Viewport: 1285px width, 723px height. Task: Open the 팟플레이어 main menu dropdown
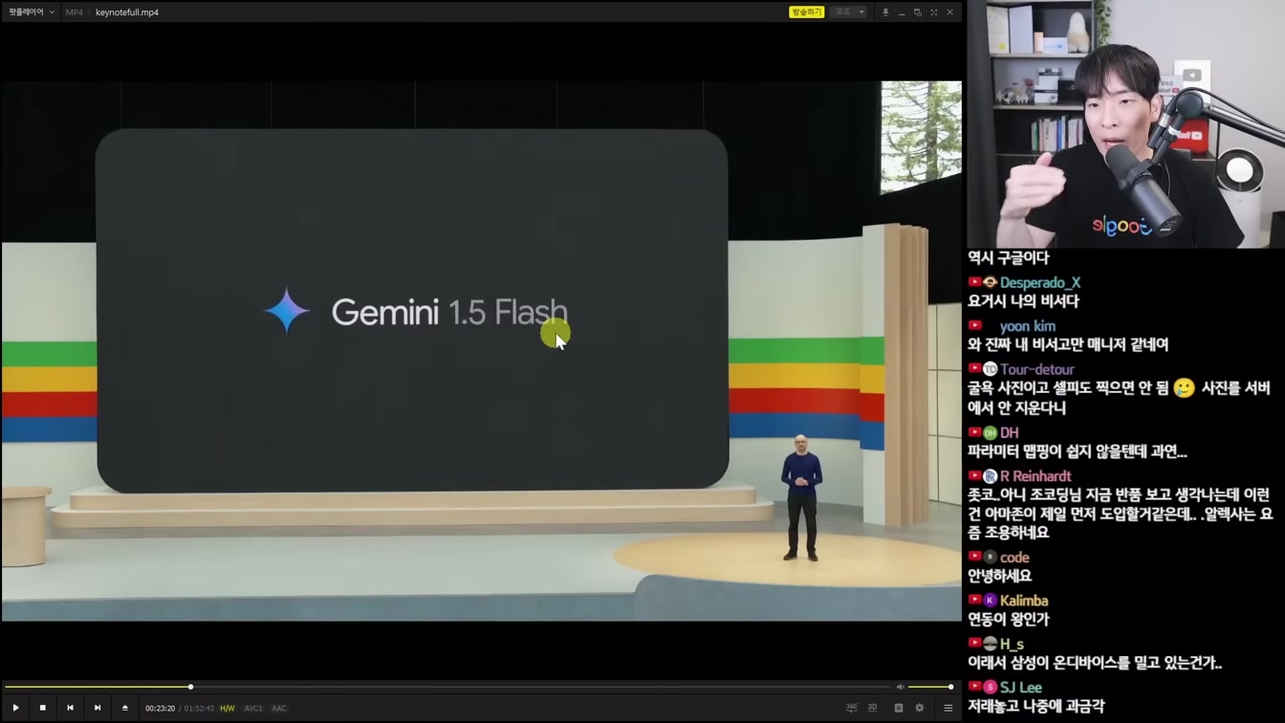[x=32, y=12]
